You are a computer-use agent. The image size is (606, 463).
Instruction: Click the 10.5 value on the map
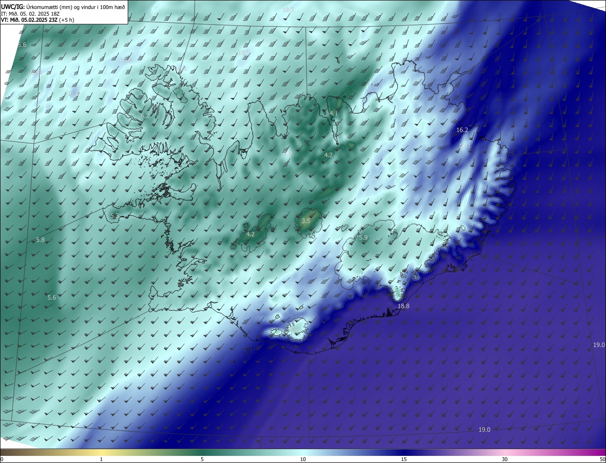244,53
